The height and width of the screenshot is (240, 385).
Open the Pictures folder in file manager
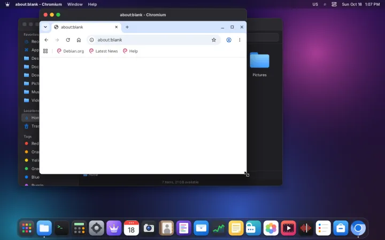point(259,65)
